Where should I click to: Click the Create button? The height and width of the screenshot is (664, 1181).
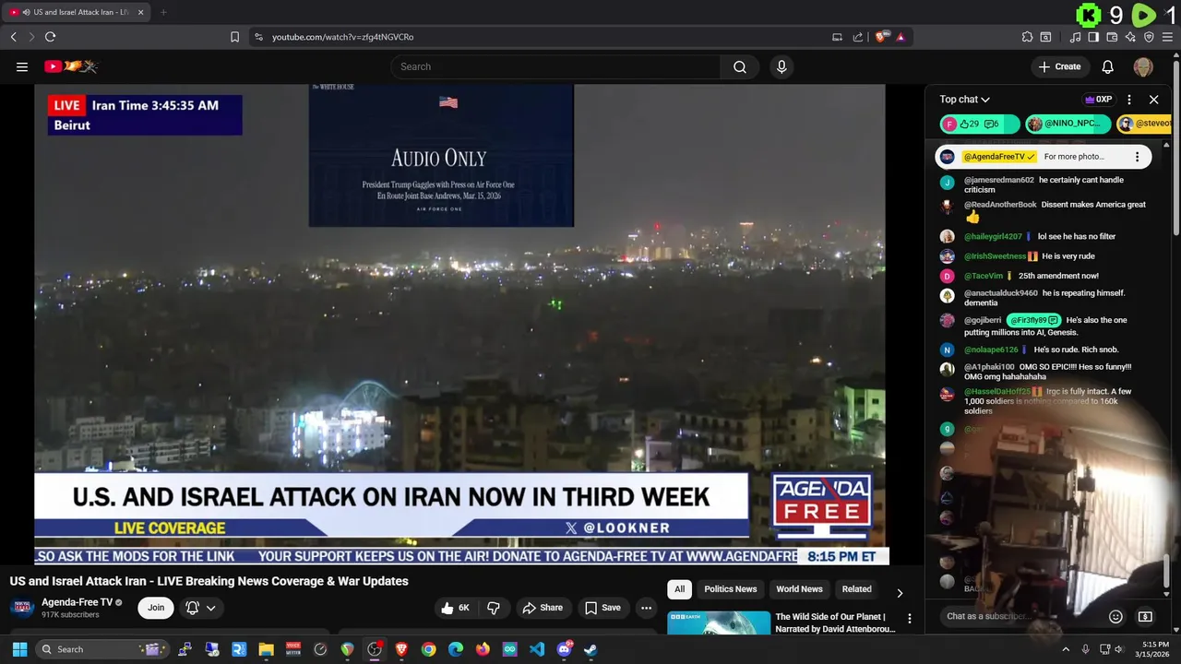coord(1059,66)
